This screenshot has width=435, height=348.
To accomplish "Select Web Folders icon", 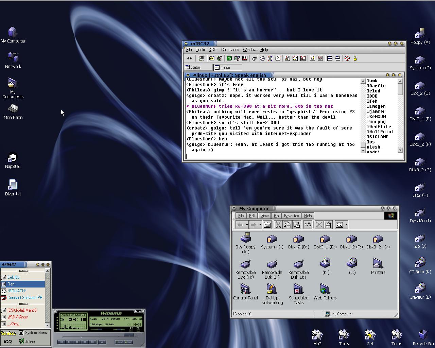I will pos(325,292).
